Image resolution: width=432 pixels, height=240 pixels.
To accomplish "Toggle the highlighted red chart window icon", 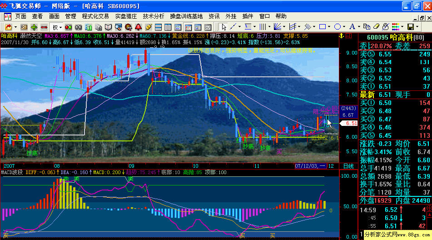I will click(x=188, y=27).
